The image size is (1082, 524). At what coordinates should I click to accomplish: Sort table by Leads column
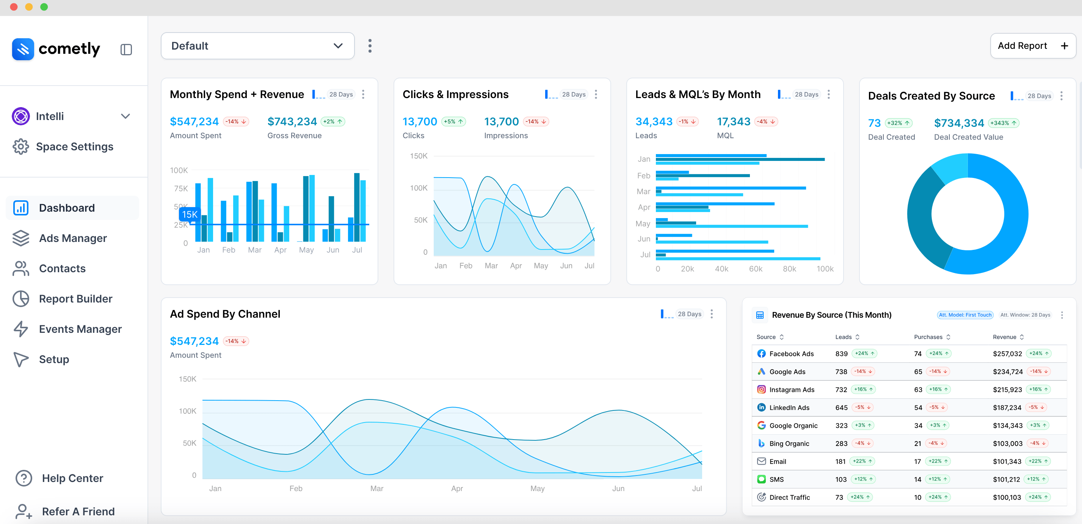click(x=847, y=337)
